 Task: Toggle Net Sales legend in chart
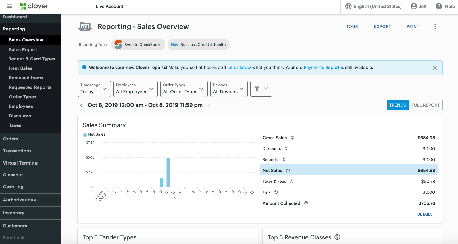[x=94, y=134]
